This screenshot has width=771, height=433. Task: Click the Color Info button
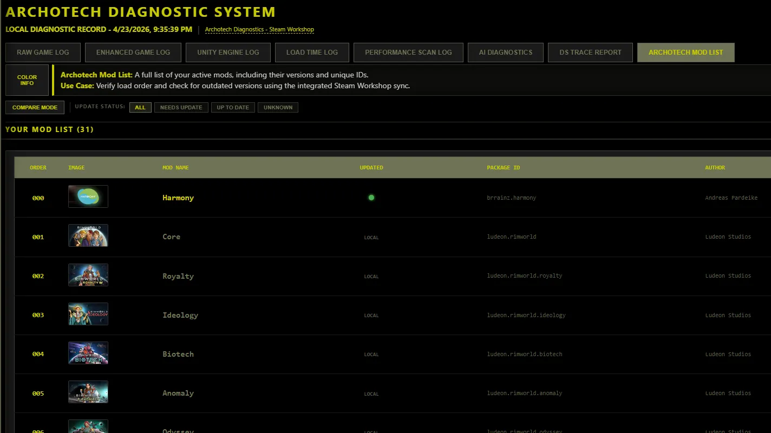click(27, 80)
